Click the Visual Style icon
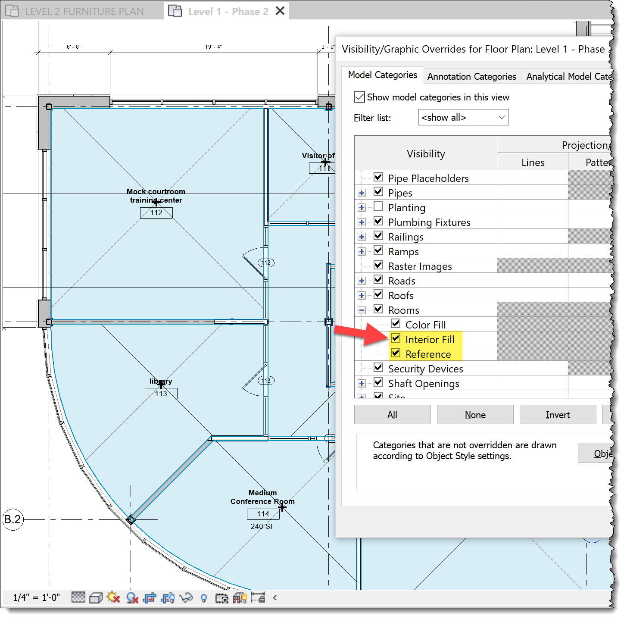 pos(96,598)
